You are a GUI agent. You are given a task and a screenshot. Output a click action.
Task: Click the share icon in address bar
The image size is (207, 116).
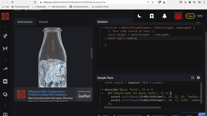click(x=153, y=2)
